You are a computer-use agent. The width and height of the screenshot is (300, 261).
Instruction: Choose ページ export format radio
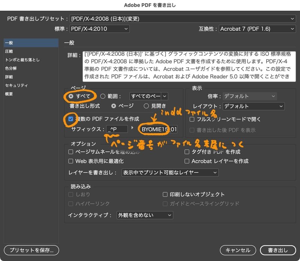(114, 106)
